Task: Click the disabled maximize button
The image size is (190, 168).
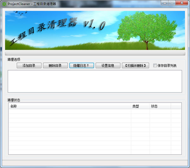Action: [x=172, y=3]
